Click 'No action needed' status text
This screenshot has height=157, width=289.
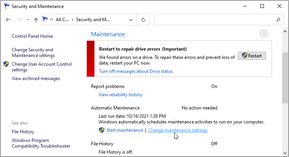(199, 108)
